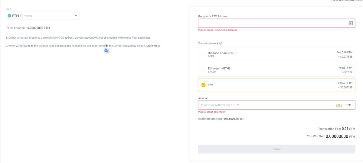Screen dimensions: 363x163
Task: Open the address book icon in recipient field
Action: point(350,23)
